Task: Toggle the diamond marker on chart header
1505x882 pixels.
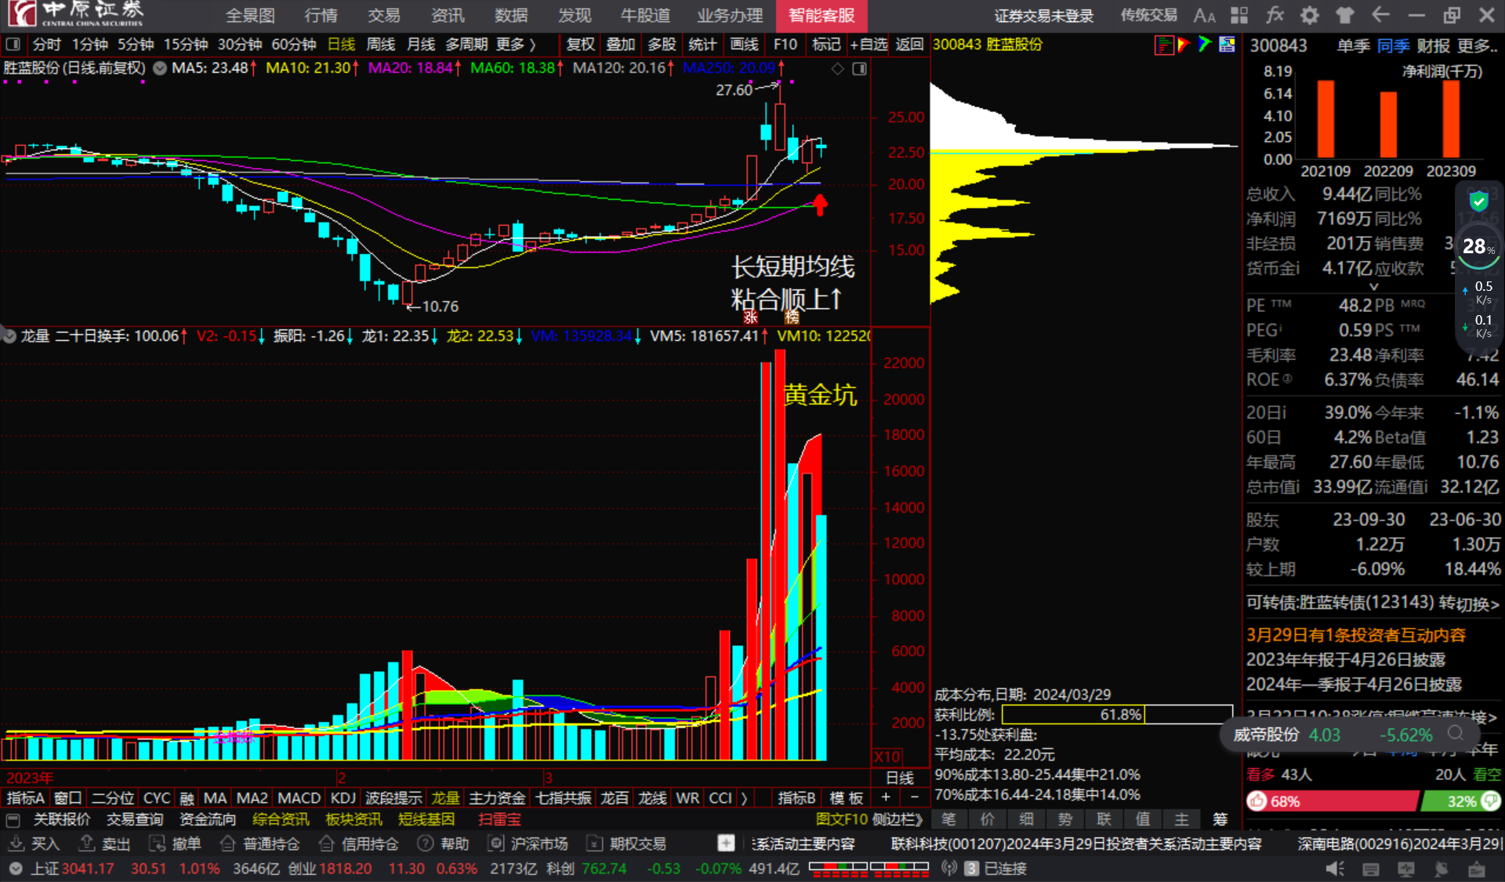Action: click(x=837, y=69)
